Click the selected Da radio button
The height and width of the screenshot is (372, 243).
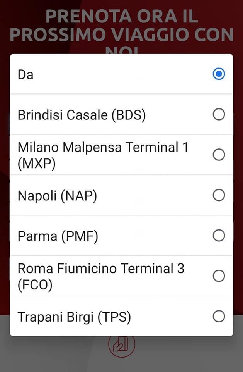pyautogui.click(x=219, y=74)
